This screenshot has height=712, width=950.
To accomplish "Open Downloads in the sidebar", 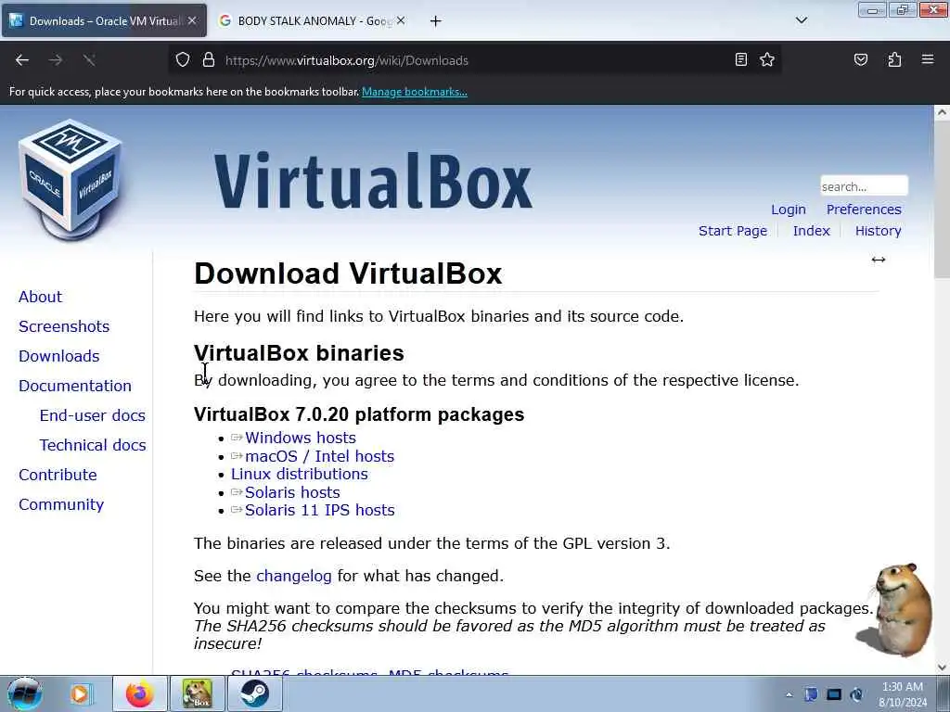I will click(x=58, y=356).
